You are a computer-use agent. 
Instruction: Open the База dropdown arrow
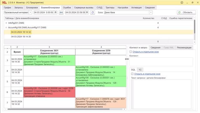click(151, 13)
